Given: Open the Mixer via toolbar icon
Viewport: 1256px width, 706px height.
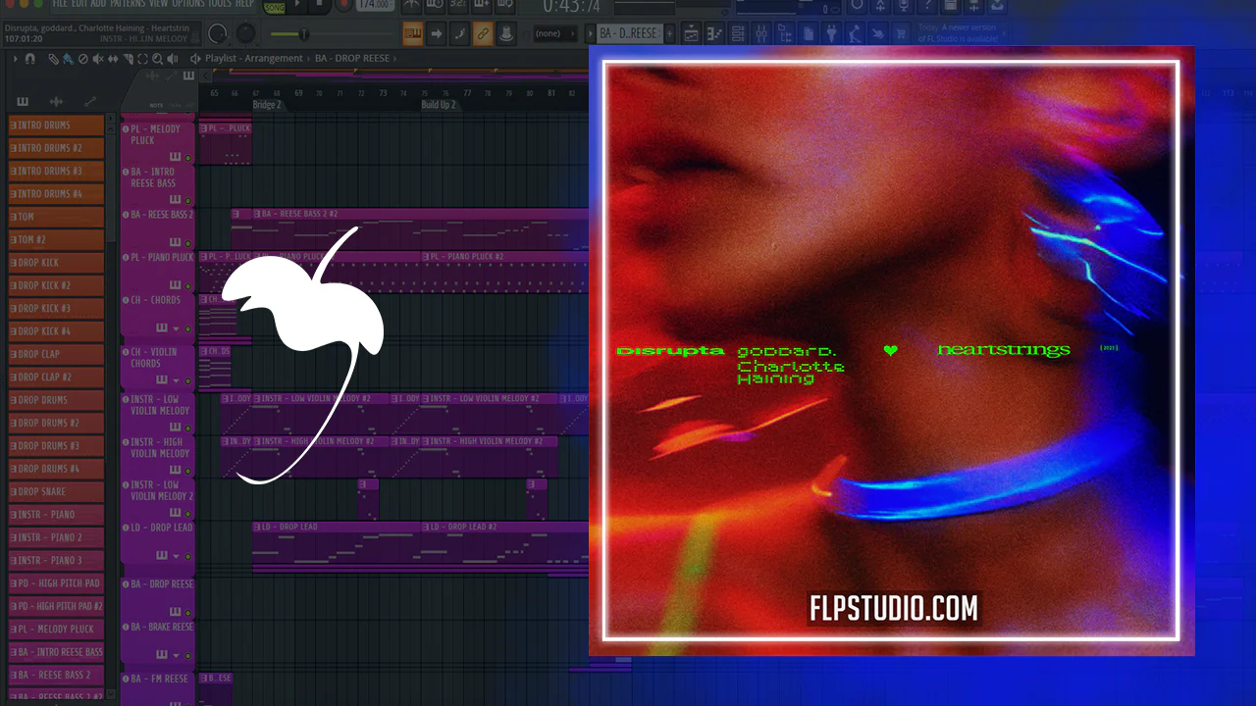Looking at the screenshot, I should [x=760, y=34].
